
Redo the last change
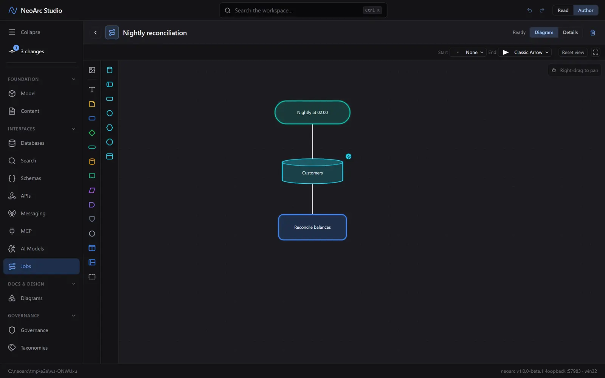(x=542, y=10)
